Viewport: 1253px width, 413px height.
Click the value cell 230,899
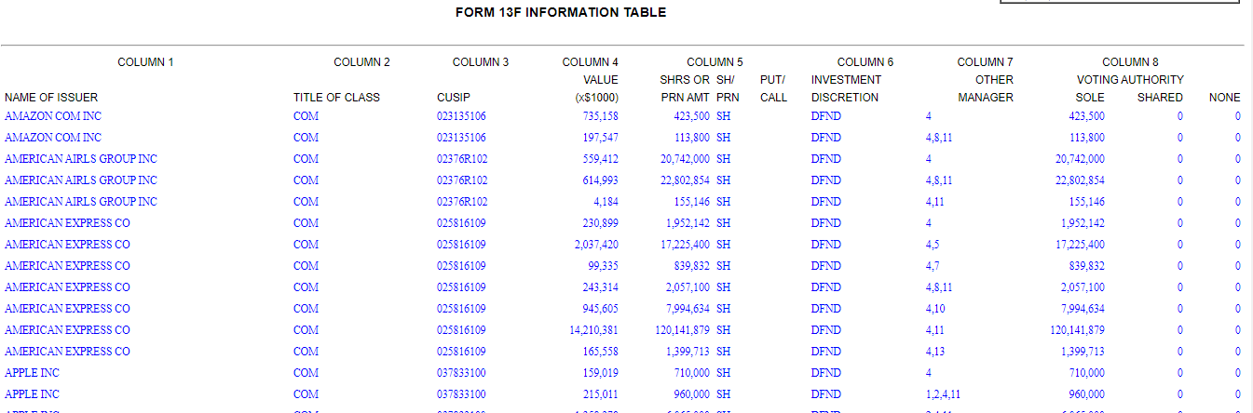point(600,223)
